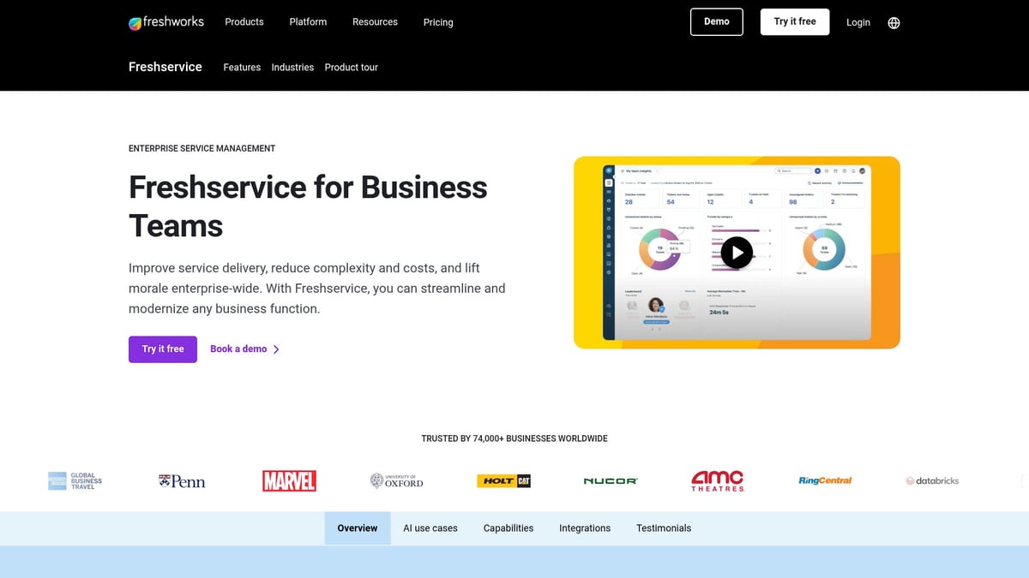Switch to the AI use cases tab
The image size is (1029, 578).
430,528
